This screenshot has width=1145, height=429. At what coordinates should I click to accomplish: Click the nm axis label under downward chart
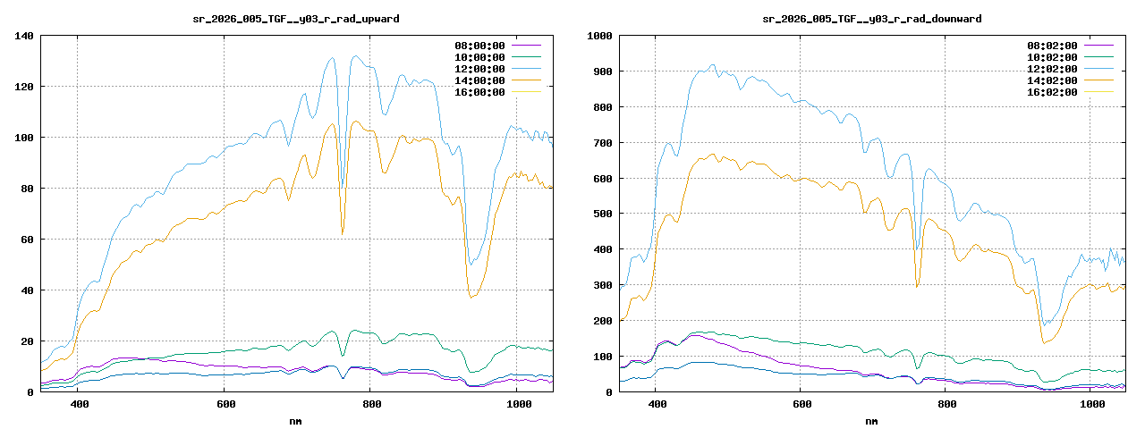tap(871, 420)
